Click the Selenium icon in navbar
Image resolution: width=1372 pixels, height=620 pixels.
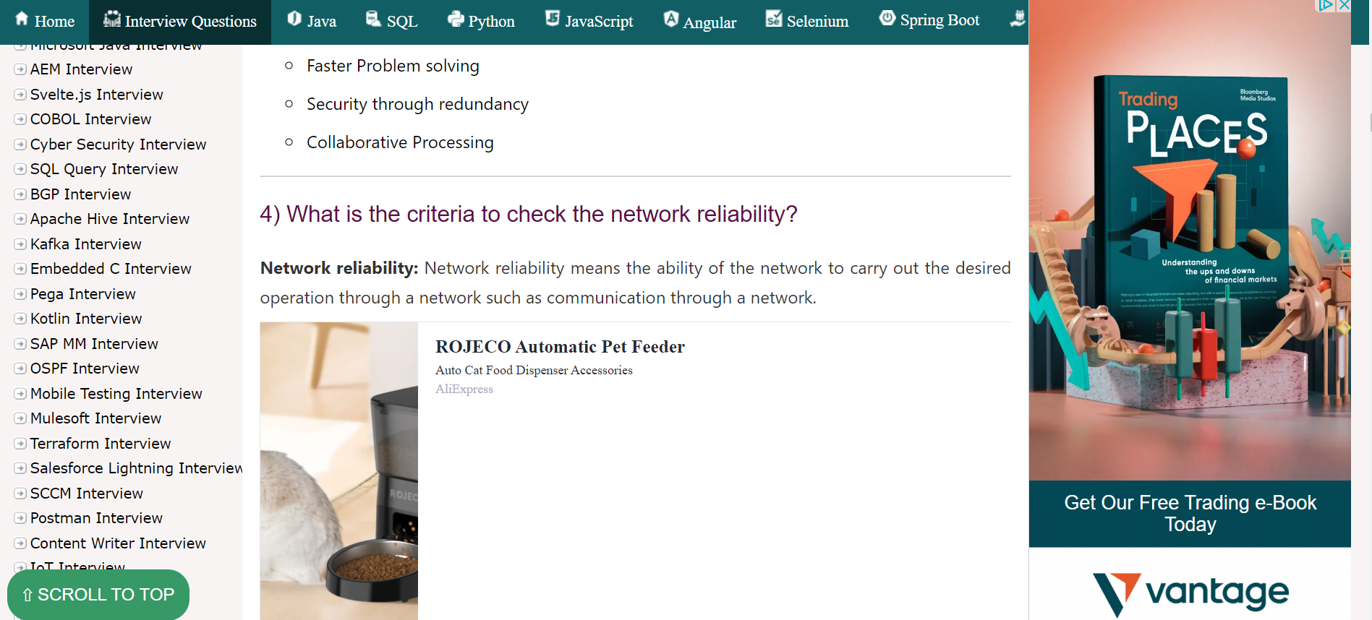point(774,20)
